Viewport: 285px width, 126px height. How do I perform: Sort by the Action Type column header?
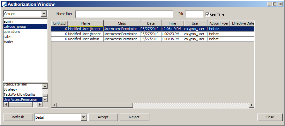[x=219, y=23]
